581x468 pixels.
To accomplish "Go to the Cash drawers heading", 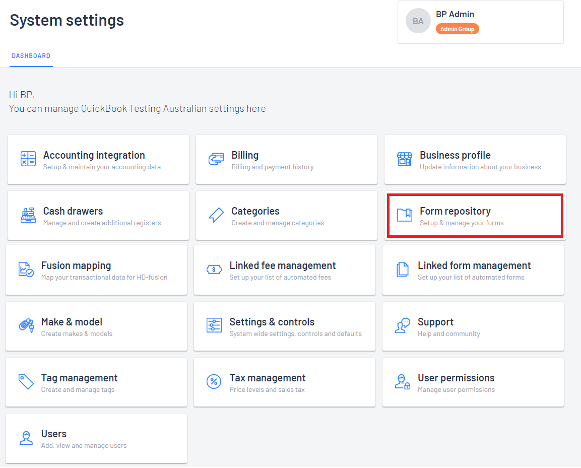I will pyautogui.click(x=73, y=211).
